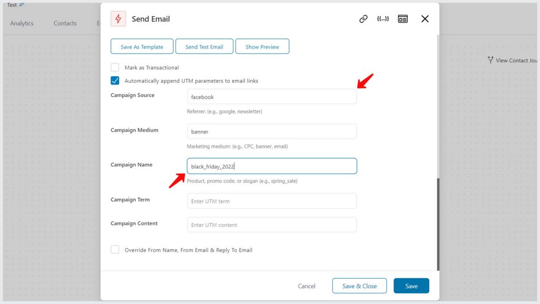Image resolution: width=540 pixels, height=304 pixels.
Task: Open the templates layout icon in header
Action: pyautogui.click(x=402, y=19)
